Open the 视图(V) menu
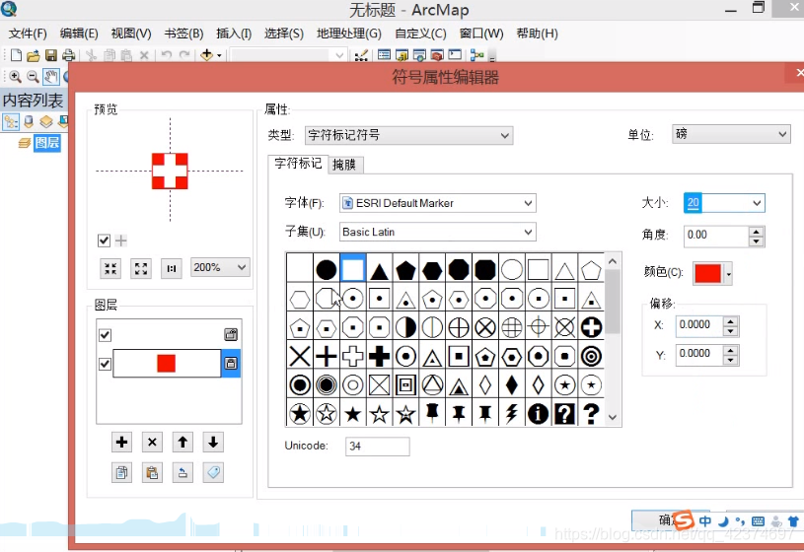This screenshot has width=804, height=552. (131, 34)
